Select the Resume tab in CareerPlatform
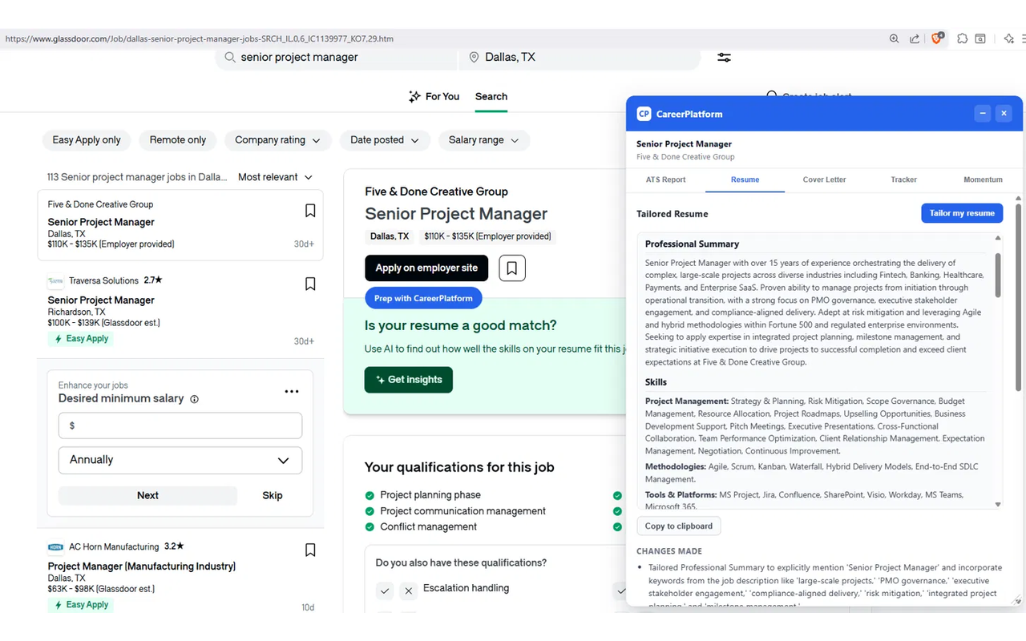 (x=745, y=179)
